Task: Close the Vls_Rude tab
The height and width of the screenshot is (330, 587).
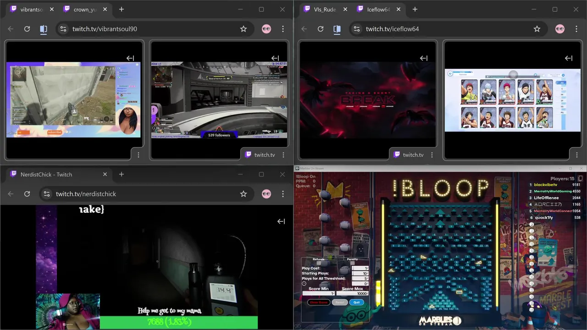Action: coord(345,9)
